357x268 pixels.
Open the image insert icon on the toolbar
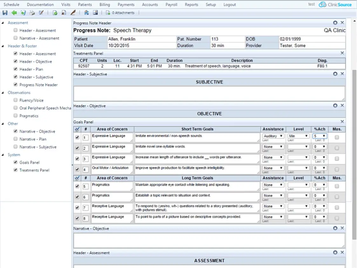click(x=95, y=13)
